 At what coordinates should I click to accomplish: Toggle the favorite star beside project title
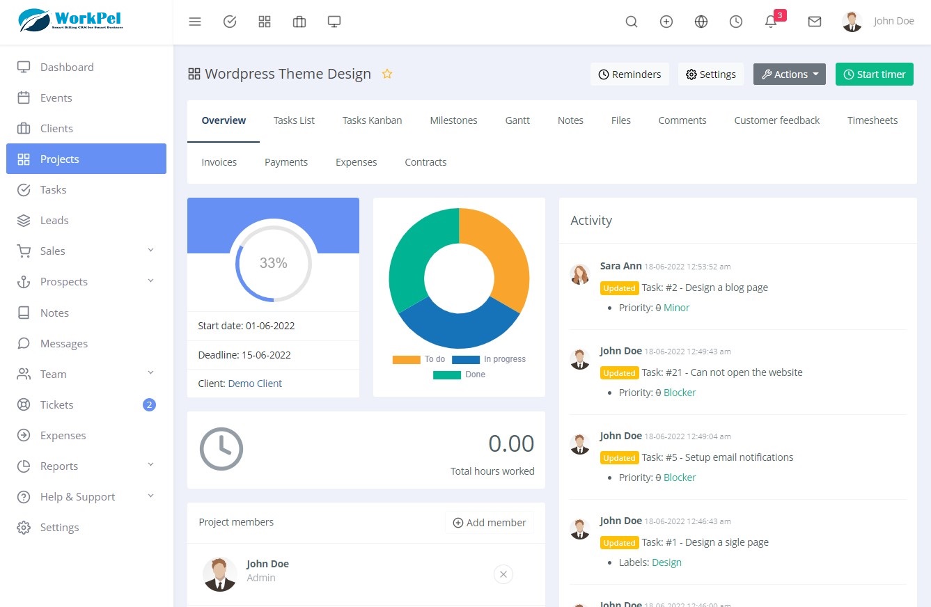(387, 74)
